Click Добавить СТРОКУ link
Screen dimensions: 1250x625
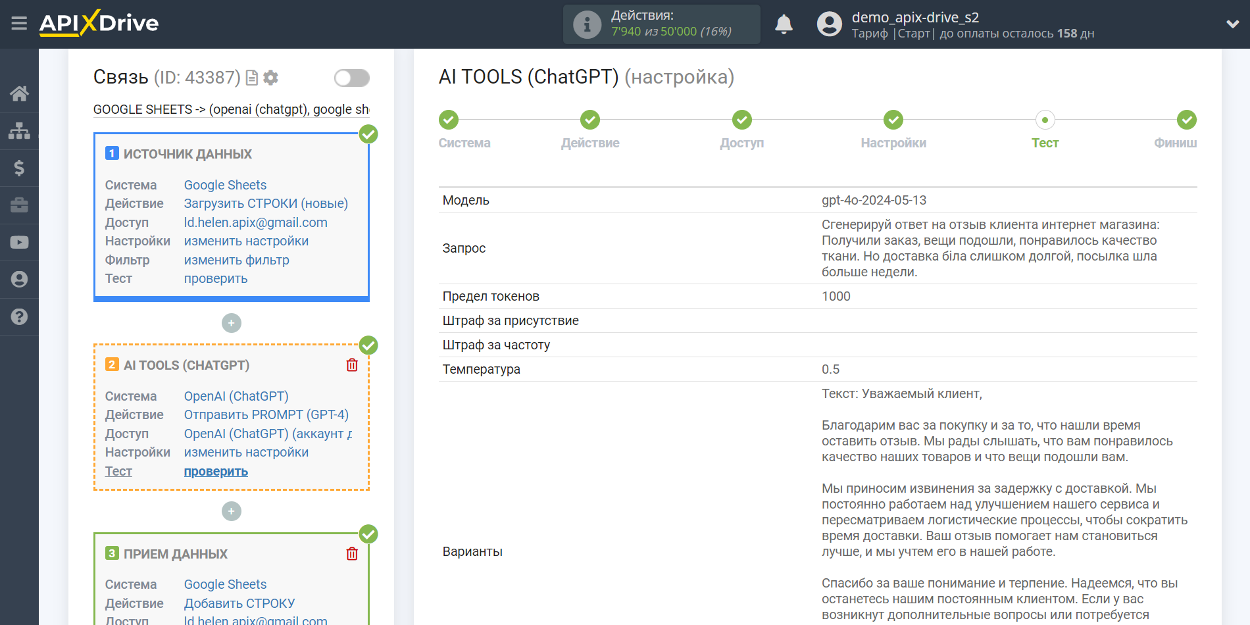(239, 603)
